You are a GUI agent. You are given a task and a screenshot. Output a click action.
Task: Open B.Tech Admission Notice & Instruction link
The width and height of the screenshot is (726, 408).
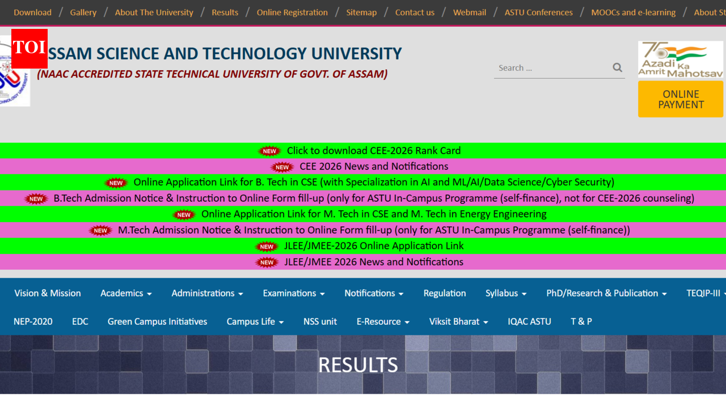(374, 198)
